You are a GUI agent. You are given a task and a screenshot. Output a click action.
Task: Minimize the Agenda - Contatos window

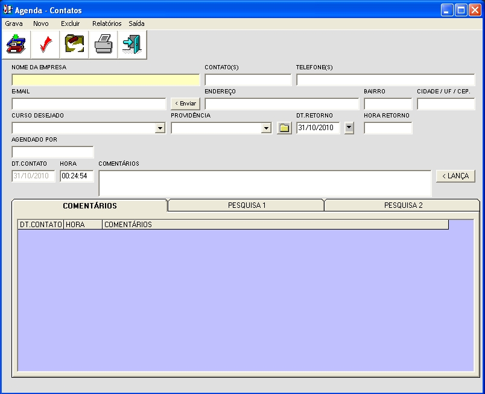click(447, 10)
